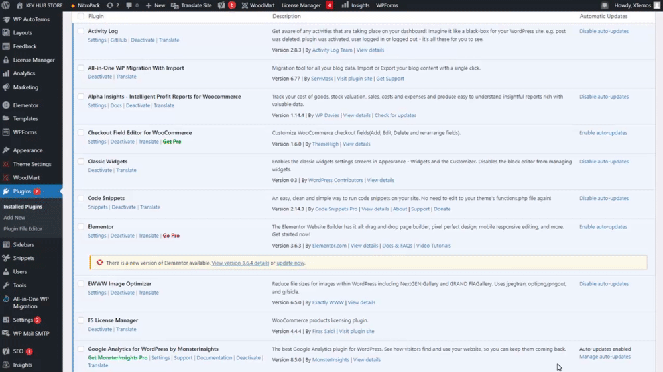Check the Alpha Insights plugin checkbox
Viewport: 663px width, 372px height.
click(x=81, y=96)
